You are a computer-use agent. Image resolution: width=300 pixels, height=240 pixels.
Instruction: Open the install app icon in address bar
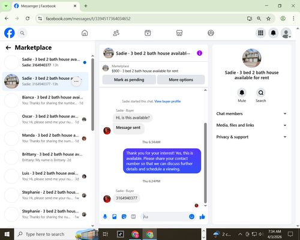(250, 19)
